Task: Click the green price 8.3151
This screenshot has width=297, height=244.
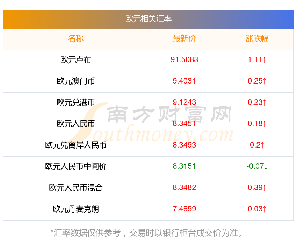Action: [184, 166]
